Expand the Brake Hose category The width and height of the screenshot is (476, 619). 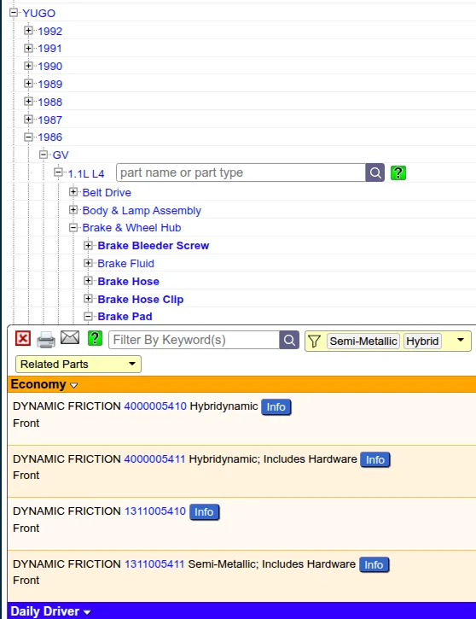click(89, 281)
